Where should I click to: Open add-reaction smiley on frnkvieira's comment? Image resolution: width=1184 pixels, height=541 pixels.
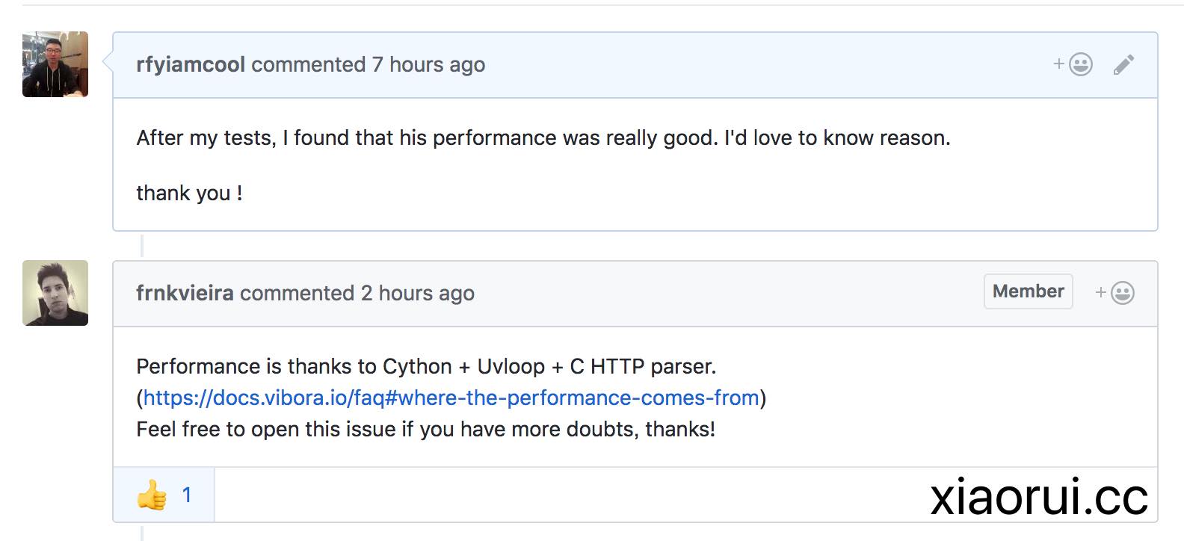1116,293
